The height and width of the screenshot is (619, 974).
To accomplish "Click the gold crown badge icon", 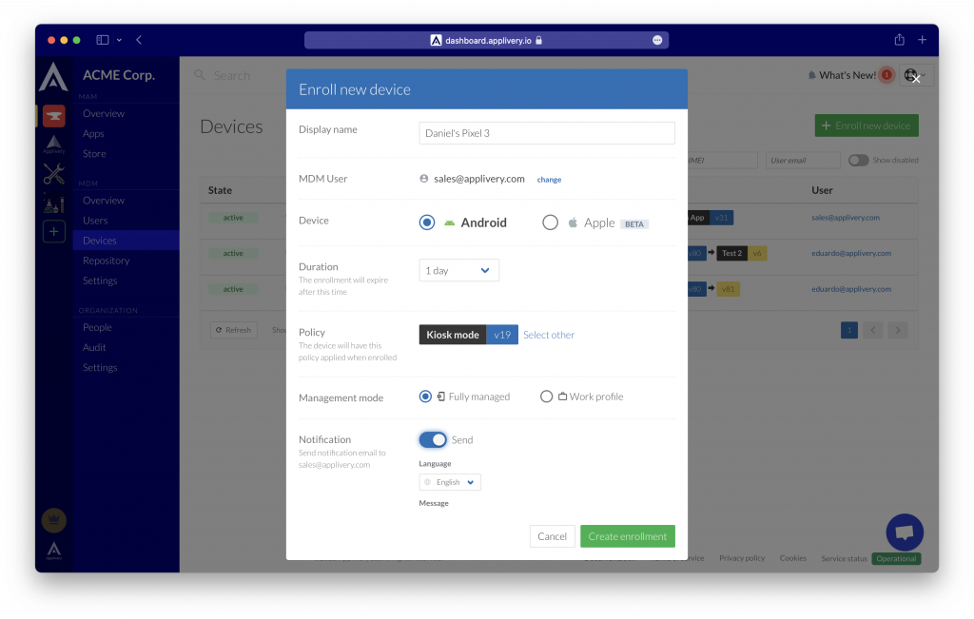I will tap(54, 520).
